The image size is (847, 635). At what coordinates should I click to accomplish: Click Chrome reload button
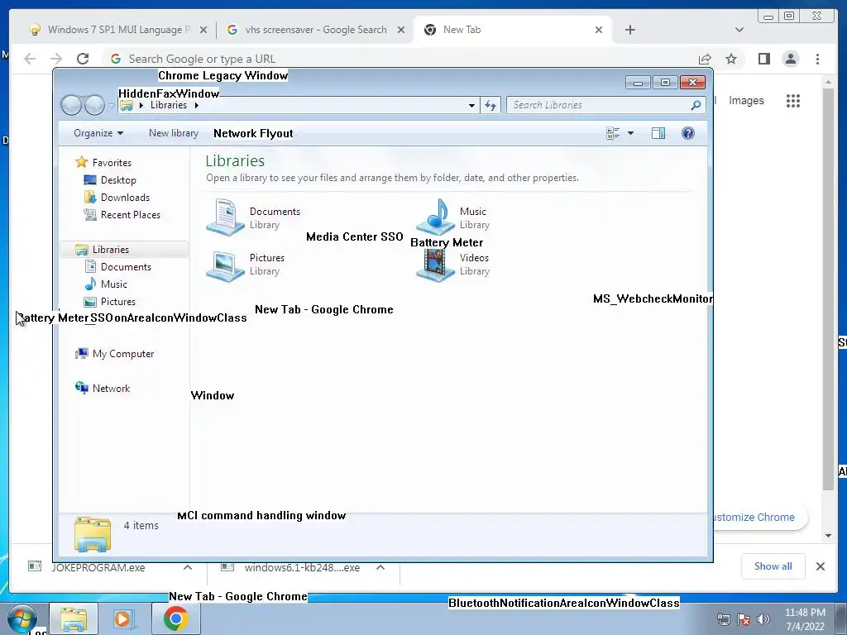click(83, 59)
